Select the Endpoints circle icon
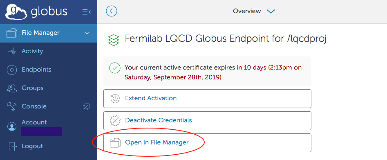Viewport: 387px width, 160px height. (x=12, y=70)
